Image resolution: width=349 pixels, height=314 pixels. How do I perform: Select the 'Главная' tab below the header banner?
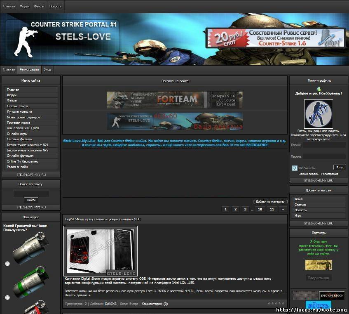click(x=9, y=70)
